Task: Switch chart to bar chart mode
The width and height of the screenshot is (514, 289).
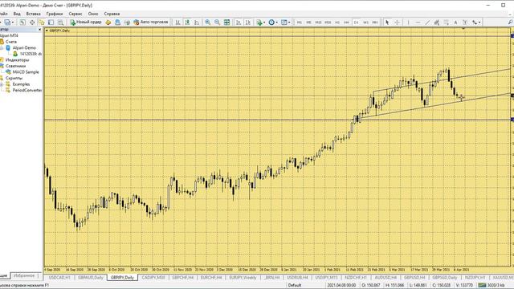Action: (177, 22)
